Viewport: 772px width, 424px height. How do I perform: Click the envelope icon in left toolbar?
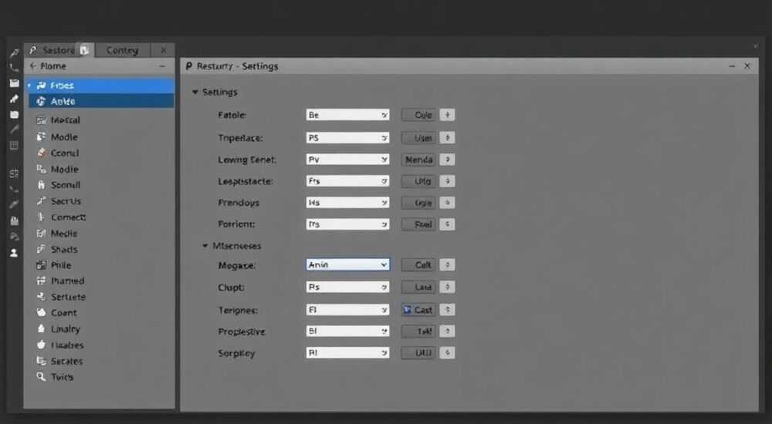pos(14,83)
